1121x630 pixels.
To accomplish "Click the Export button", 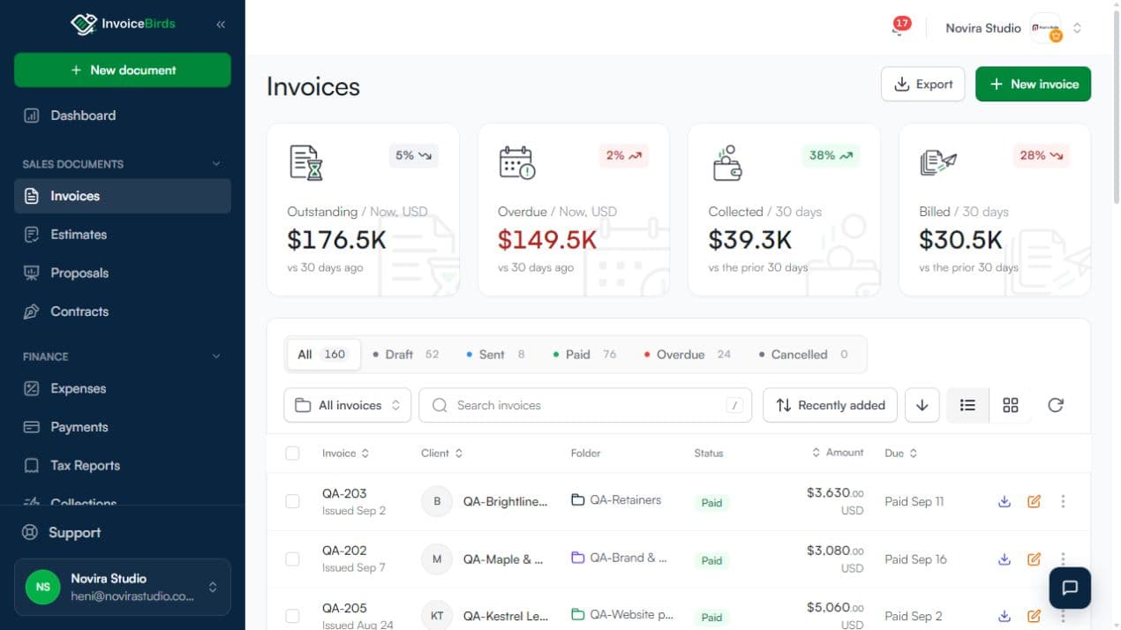I will (922, 84).
